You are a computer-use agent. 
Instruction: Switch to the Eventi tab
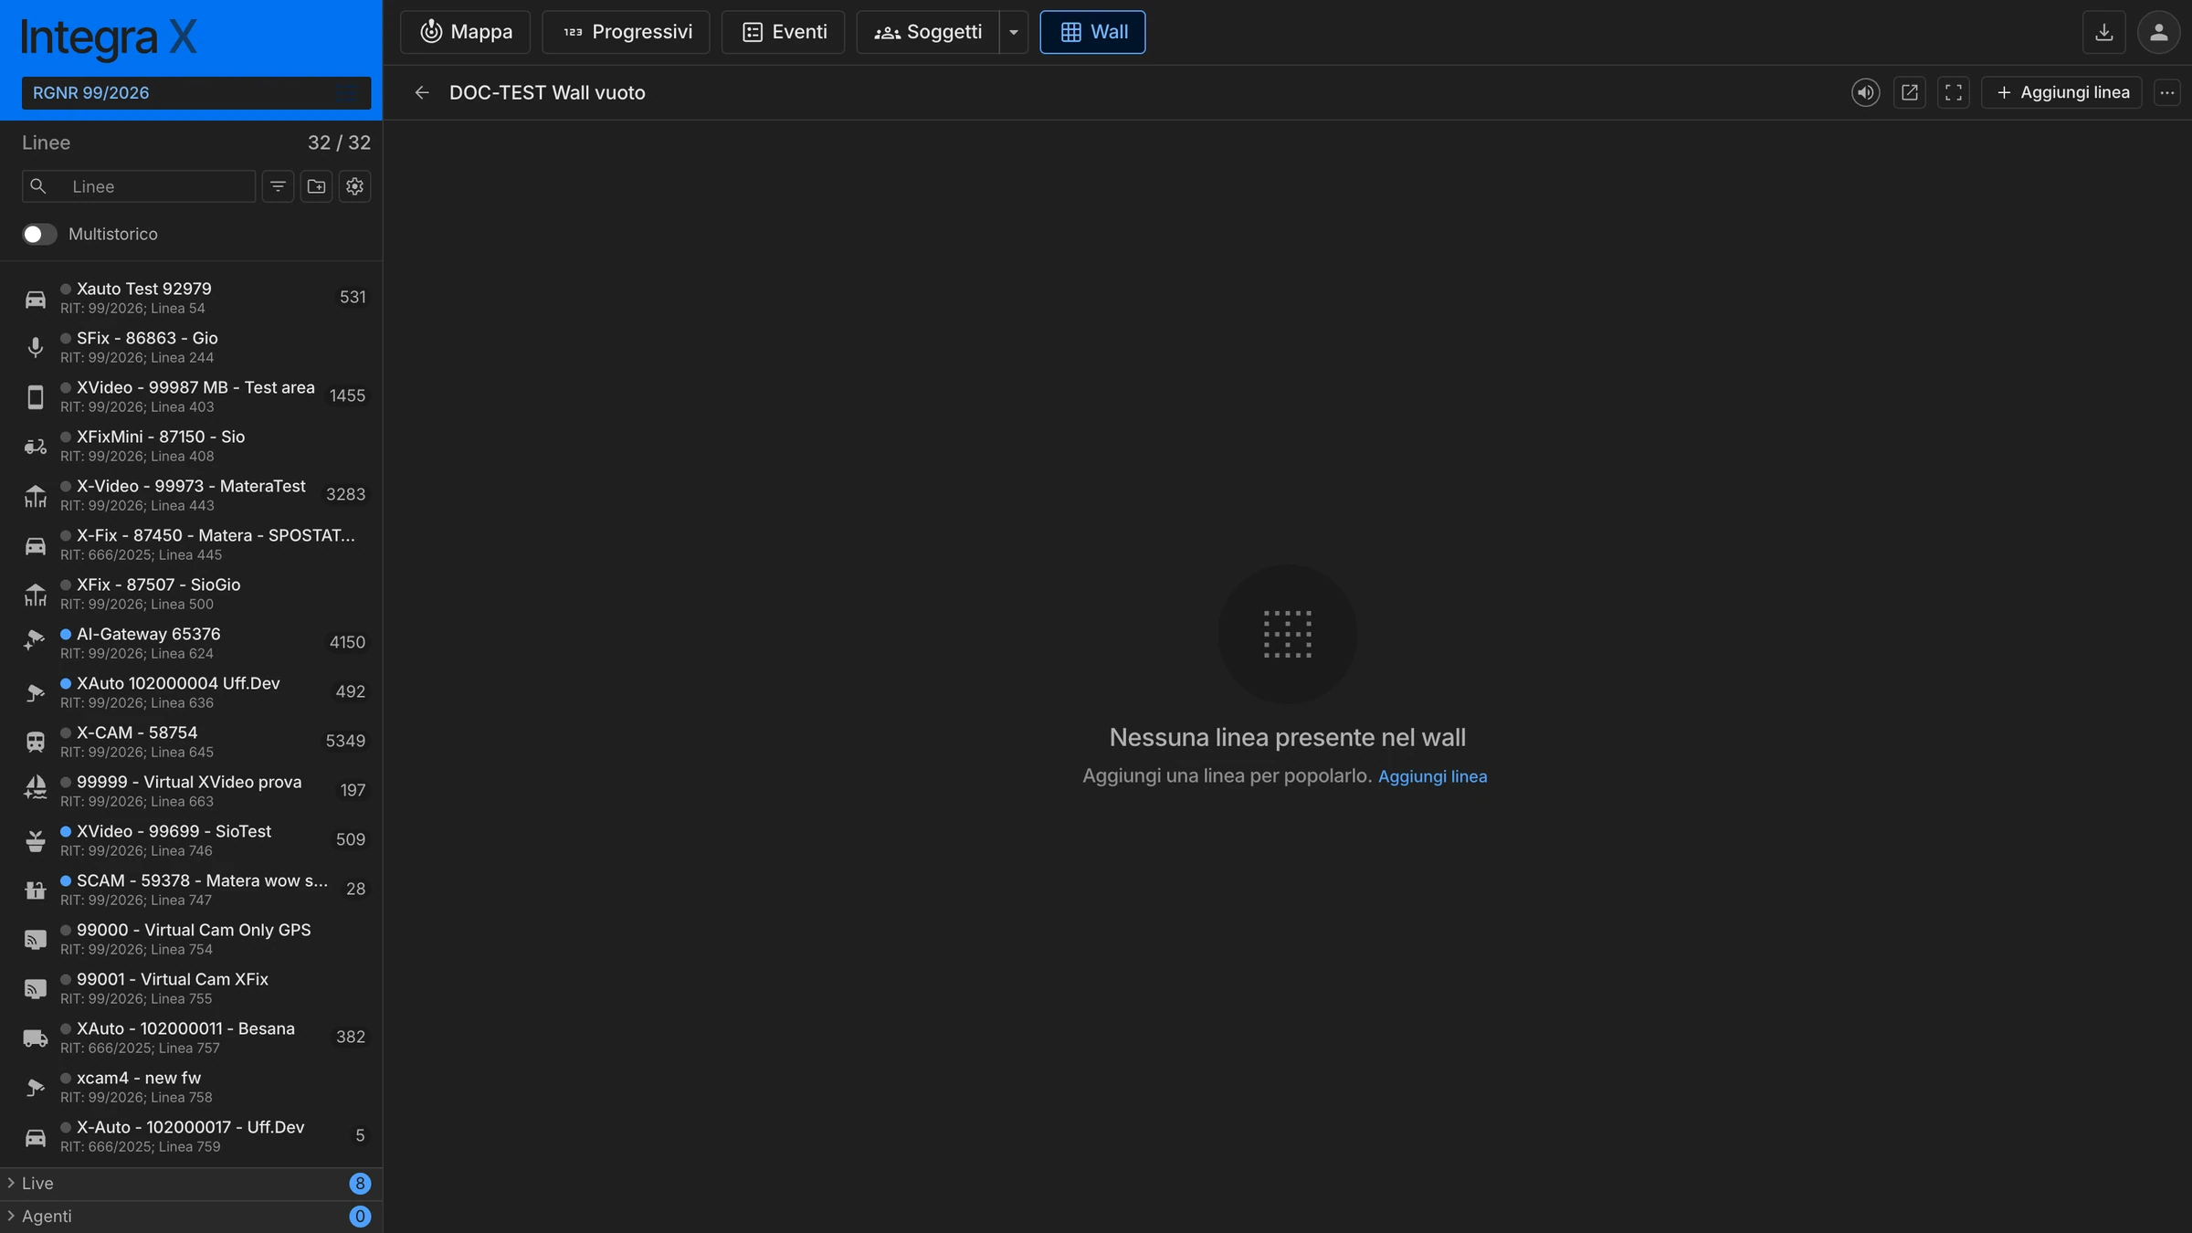[783, 32]
